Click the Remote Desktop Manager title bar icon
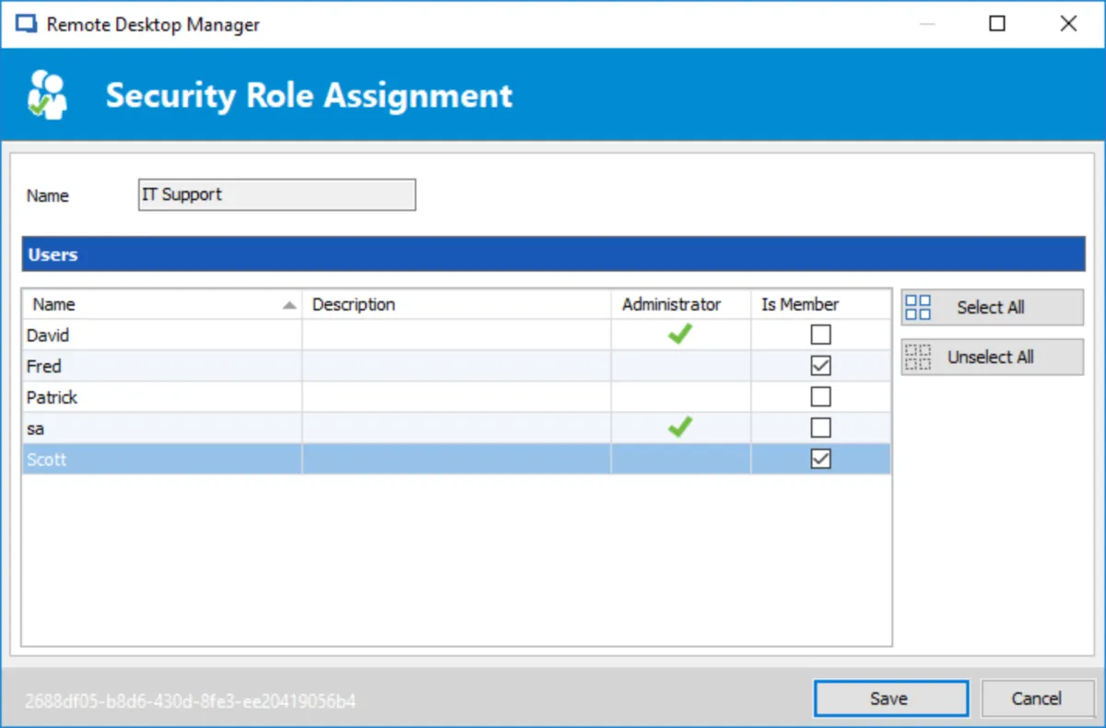The width and height of the screenshot is (1106, 728). click(x=28, y=25)
